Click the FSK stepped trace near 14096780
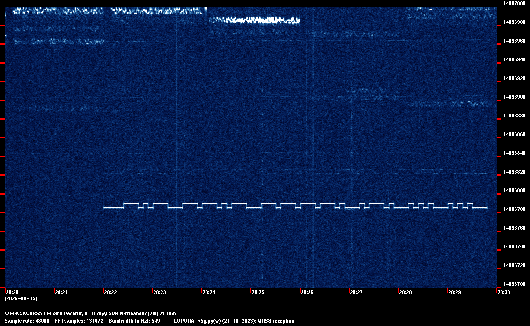 tap(295, 206)
